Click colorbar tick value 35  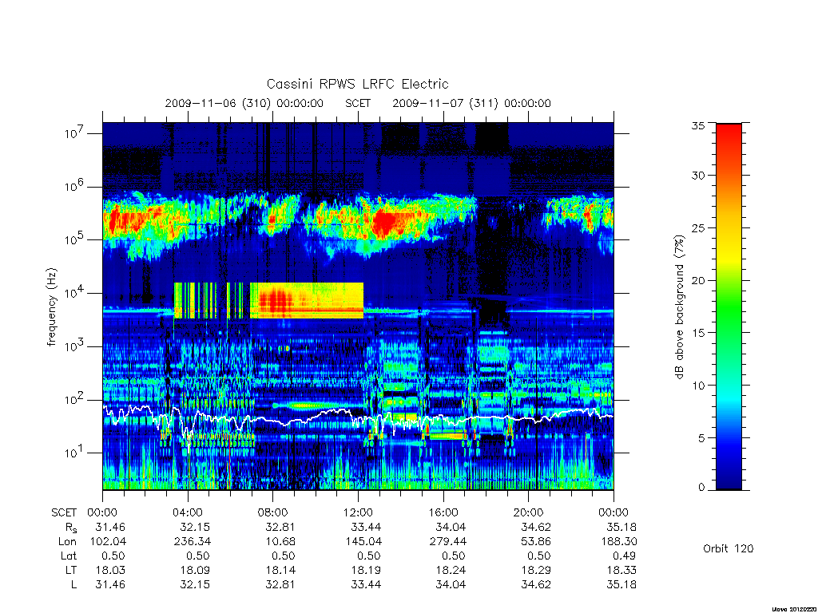pyautogui.click(x=698, y=125)
